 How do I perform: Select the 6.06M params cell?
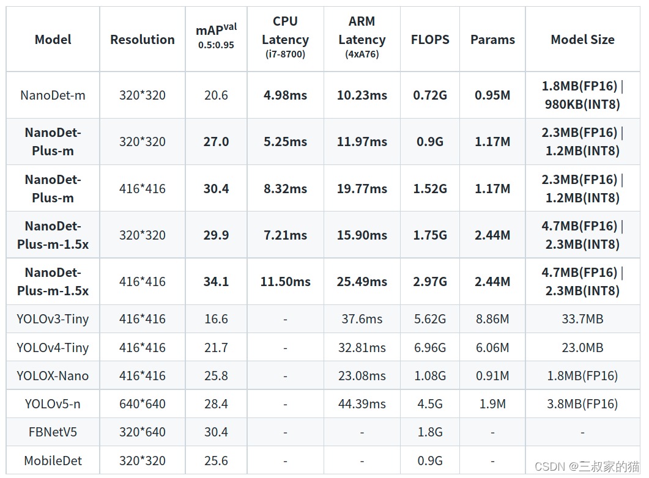(x=492, y=348)
